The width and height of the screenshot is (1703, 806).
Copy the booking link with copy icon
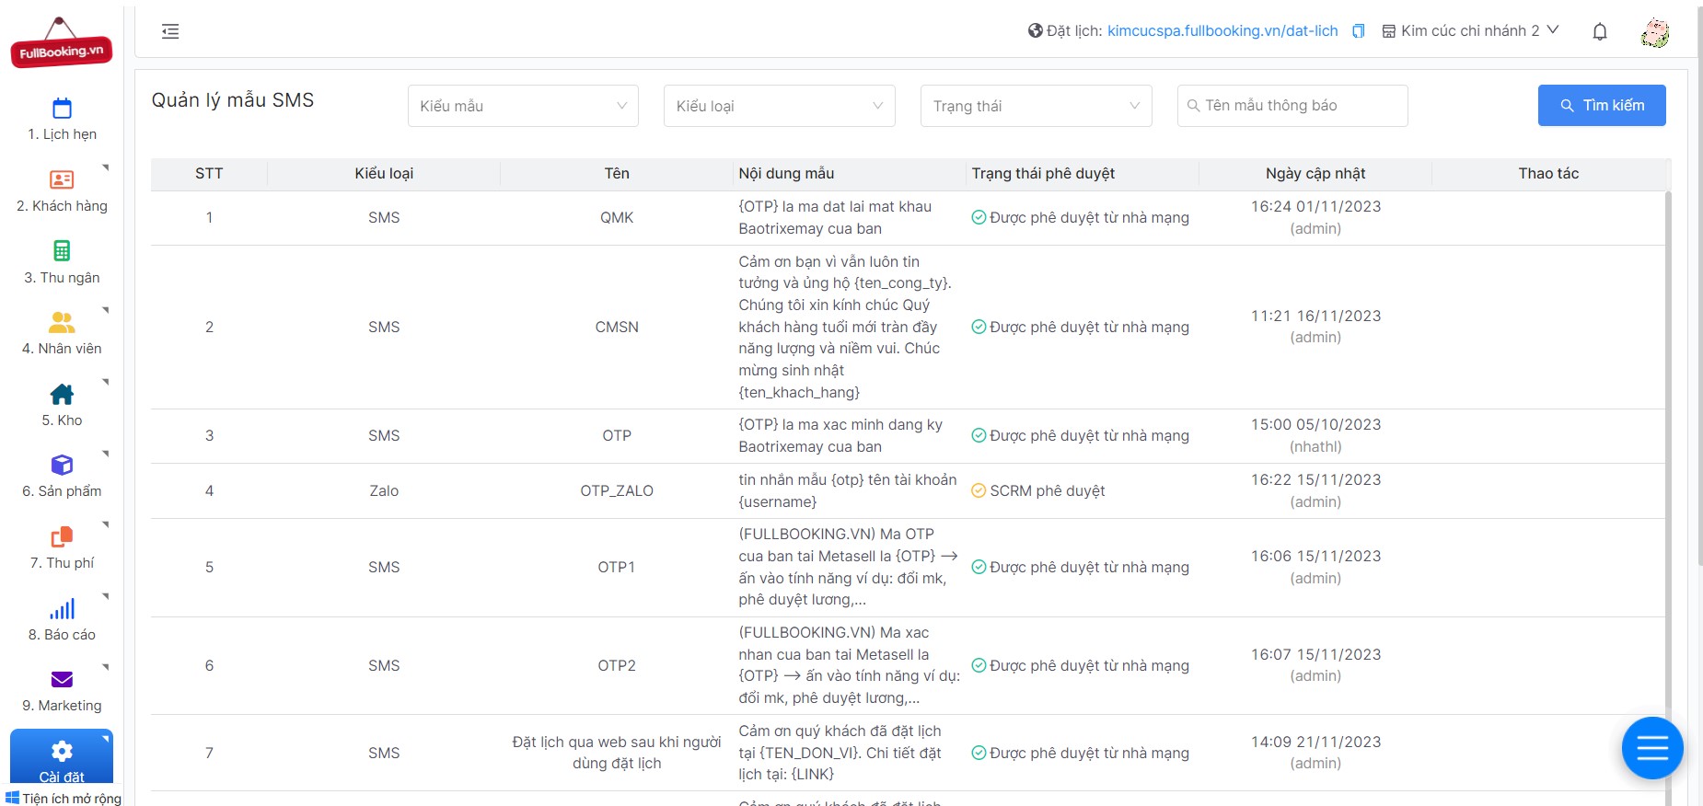coord(1358,31)
